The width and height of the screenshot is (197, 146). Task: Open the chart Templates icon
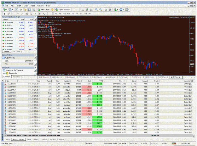[126, 9]
